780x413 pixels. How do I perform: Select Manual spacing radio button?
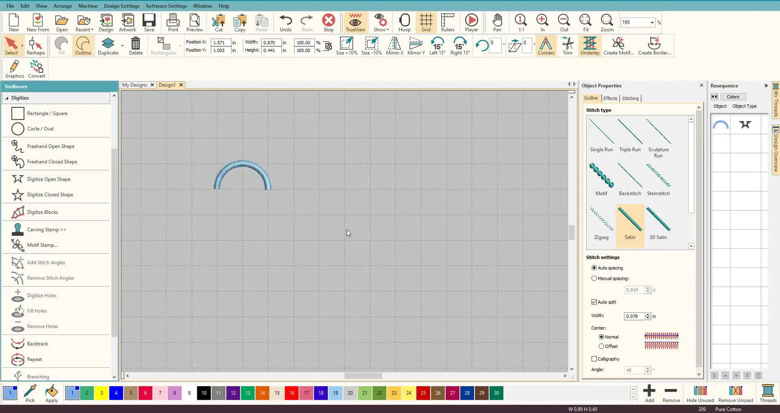[594, 278]
